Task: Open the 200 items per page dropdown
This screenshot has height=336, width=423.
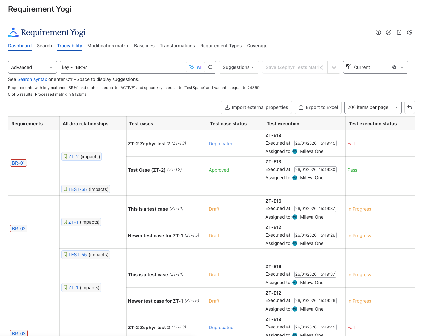Action: pos(373,107)
